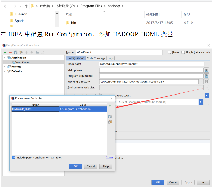Select Defaults in configuration tree

tap(17, 71)
